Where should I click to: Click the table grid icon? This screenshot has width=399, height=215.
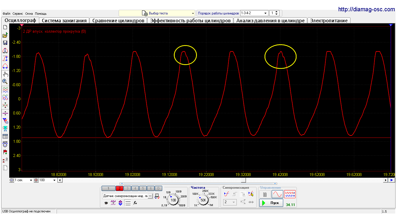(x=5, y=136)
